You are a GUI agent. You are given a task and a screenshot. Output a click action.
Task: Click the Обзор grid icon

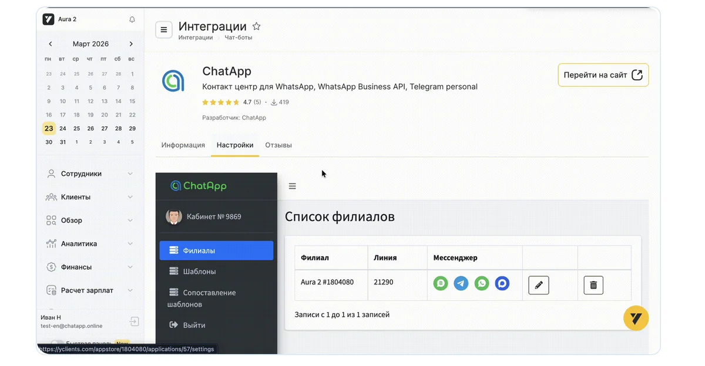51,221
